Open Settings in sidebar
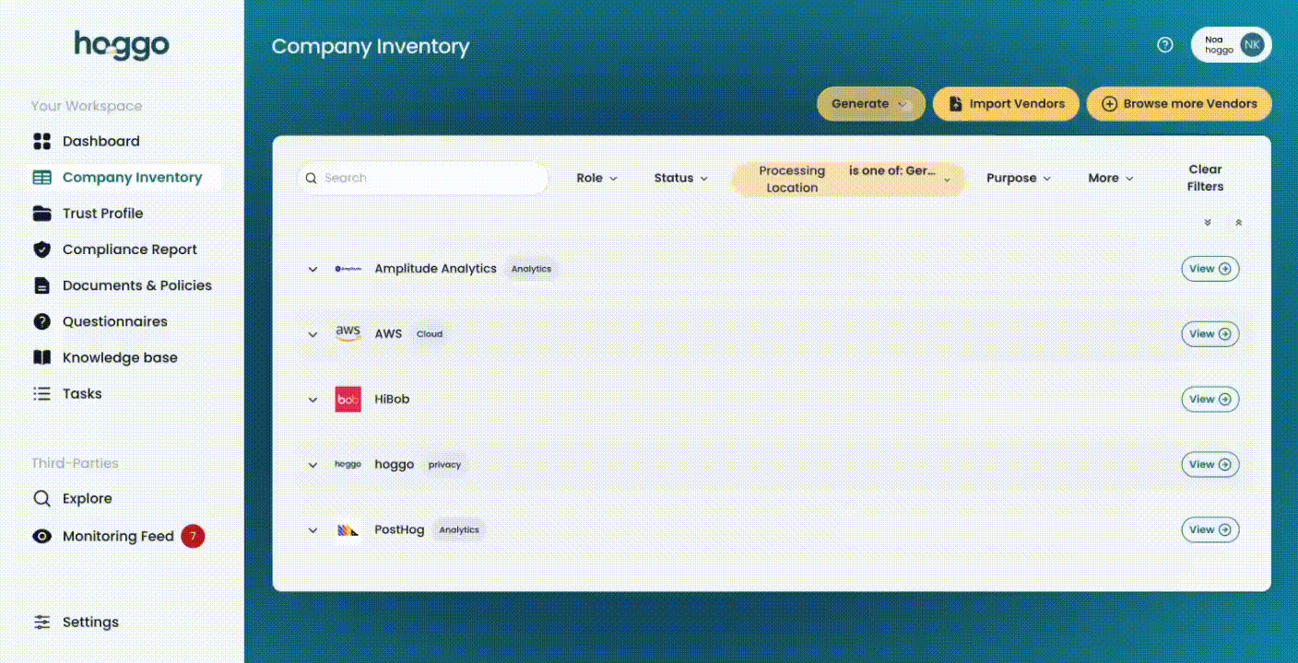The height and width of the screenshot is (663, 1298). pos(90,622)
